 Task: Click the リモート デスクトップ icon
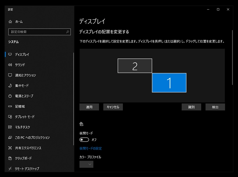[10, 169]
